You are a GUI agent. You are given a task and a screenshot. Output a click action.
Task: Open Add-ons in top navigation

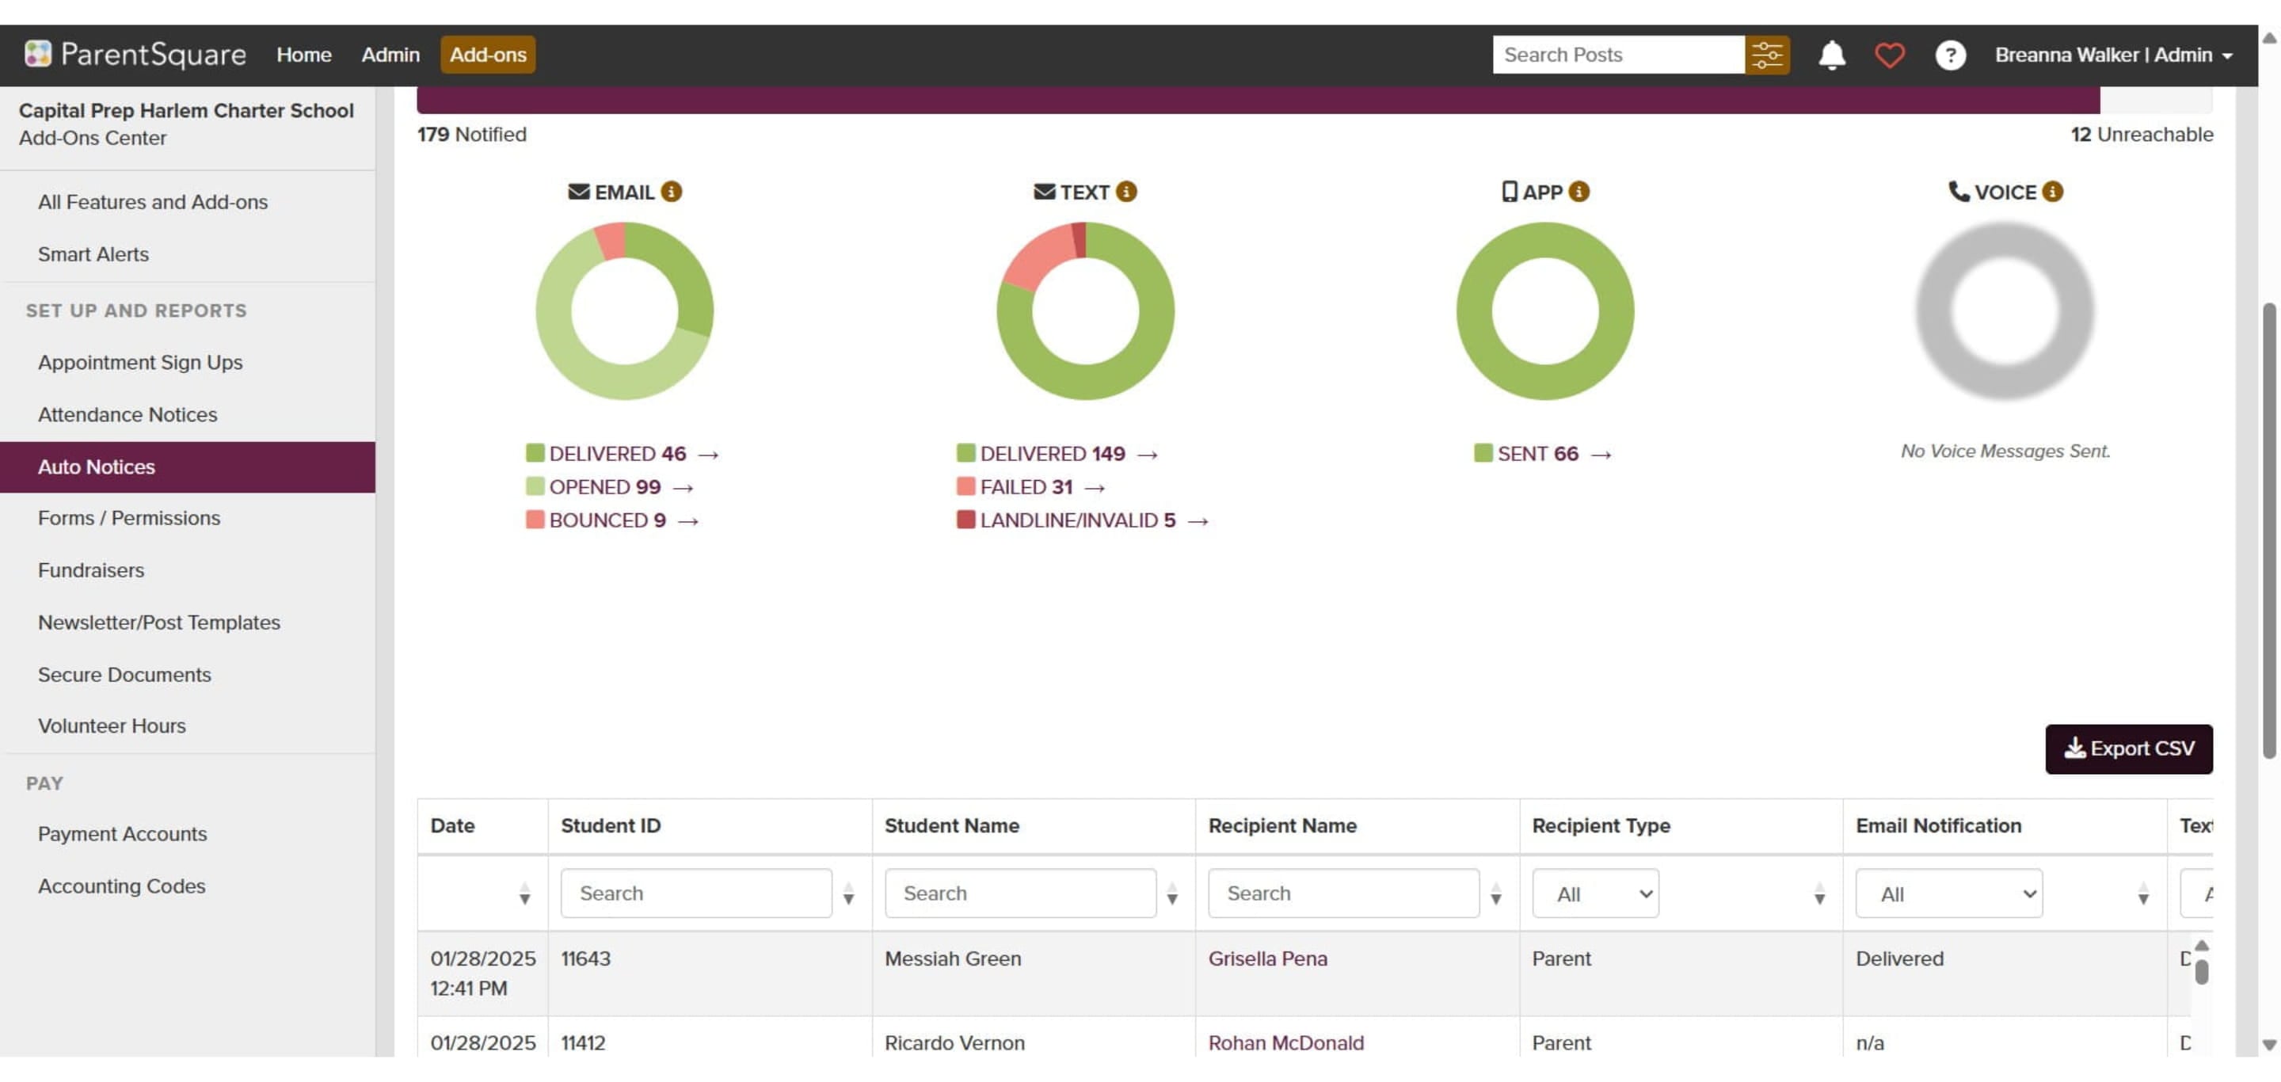point(488,55)
